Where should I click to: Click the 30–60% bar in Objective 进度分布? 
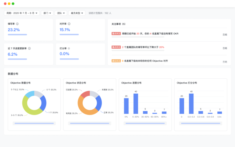point(145,113)
